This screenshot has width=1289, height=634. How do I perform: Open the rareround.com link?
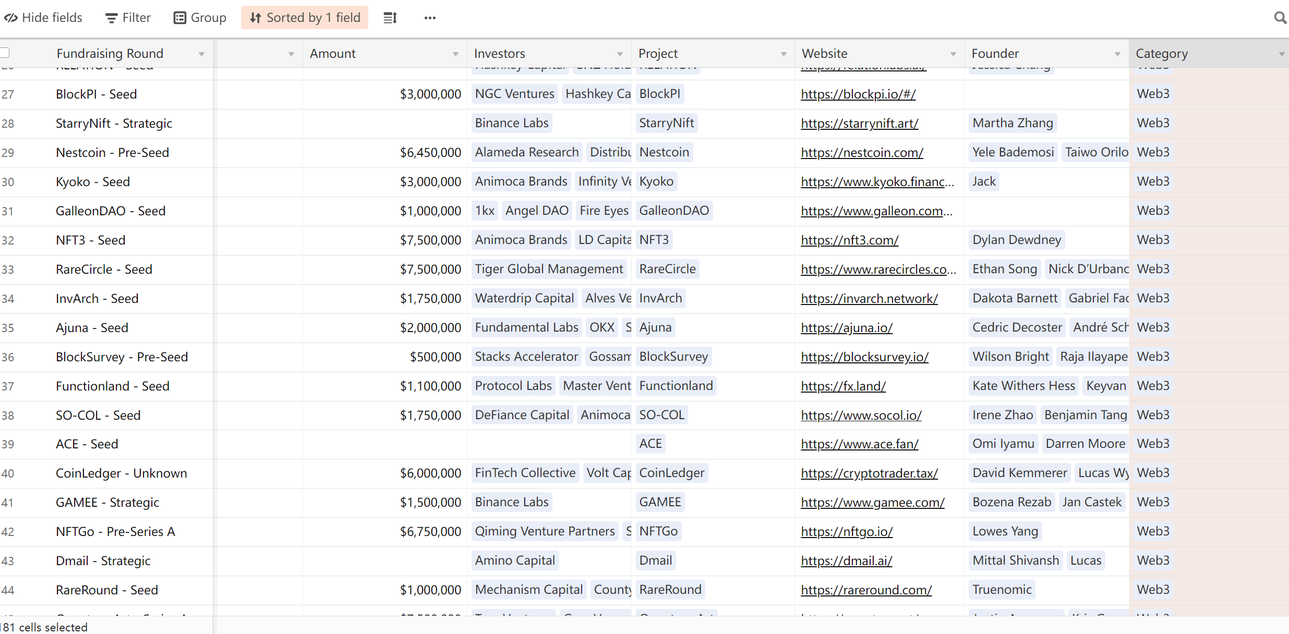coord(866,590)
